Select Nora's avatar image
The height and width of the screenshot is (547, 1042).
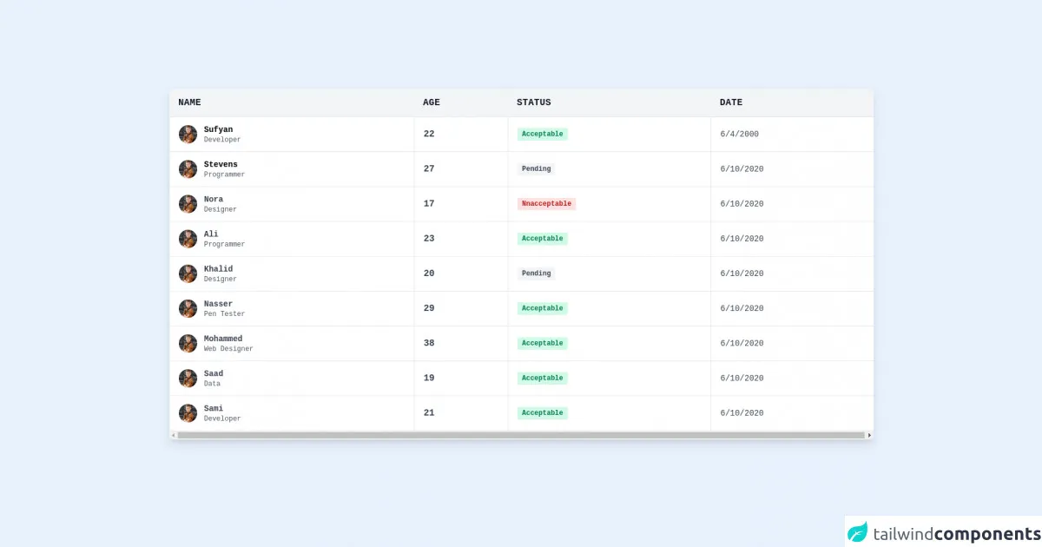188,204
